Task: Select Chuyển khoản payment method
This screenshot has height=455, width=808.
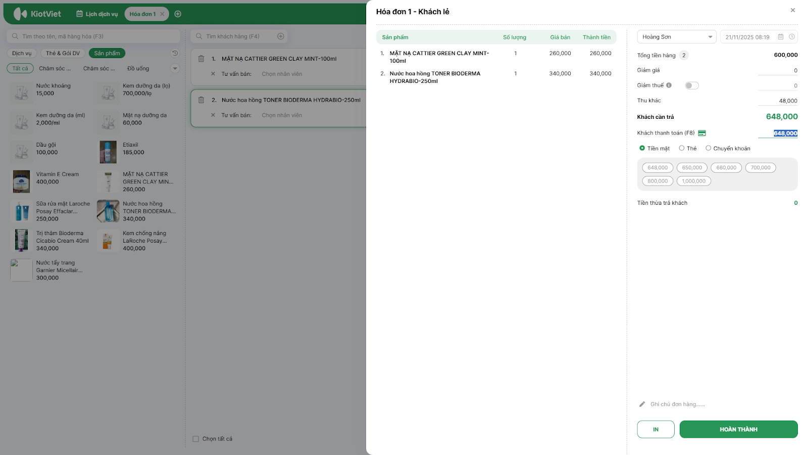Action: (x=728, y=148)
